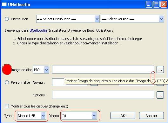This screenshot has height=123, width=168.
Task: Open the Select Distribution dropdown
Action: tap(68, 19)
